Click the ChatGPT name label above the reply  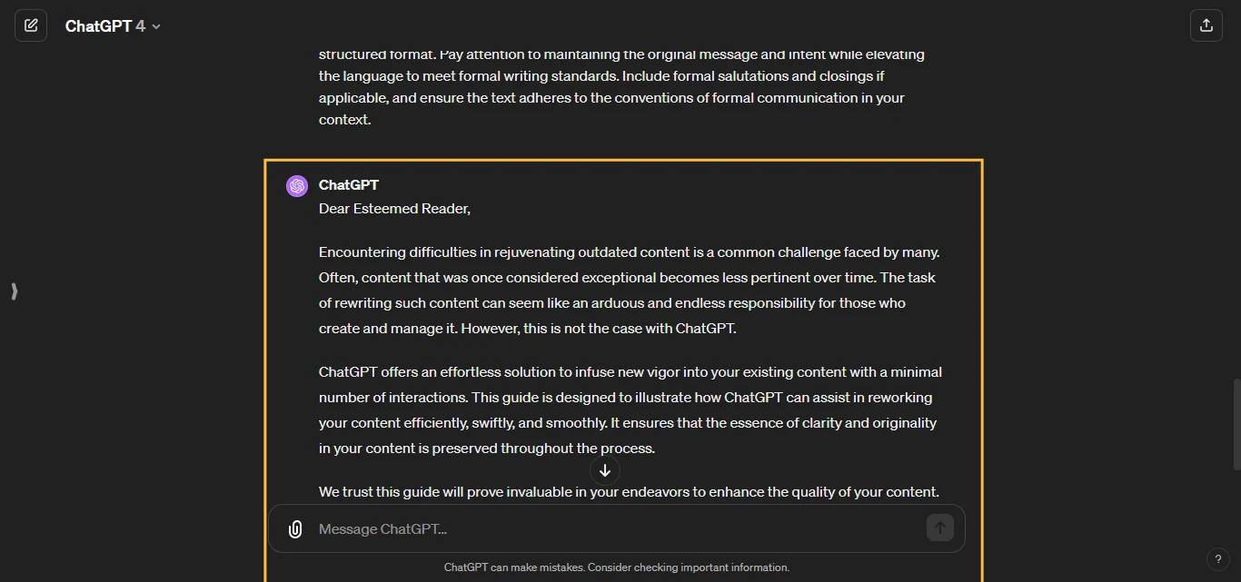(349, 184)
